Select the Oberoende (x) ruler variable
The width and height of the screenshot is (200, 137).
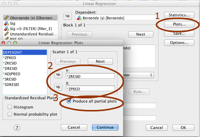pos(30,18)
